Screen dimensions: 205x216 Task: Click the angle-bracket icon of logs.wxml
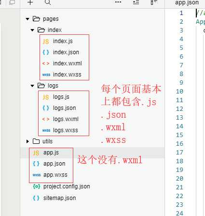tap(46, 119)
